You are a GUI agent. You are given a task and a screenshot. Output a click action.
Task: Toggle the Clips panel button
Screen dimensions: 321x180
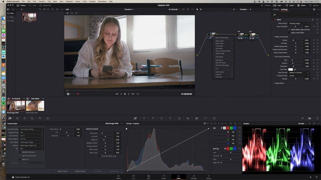point(277,5)
